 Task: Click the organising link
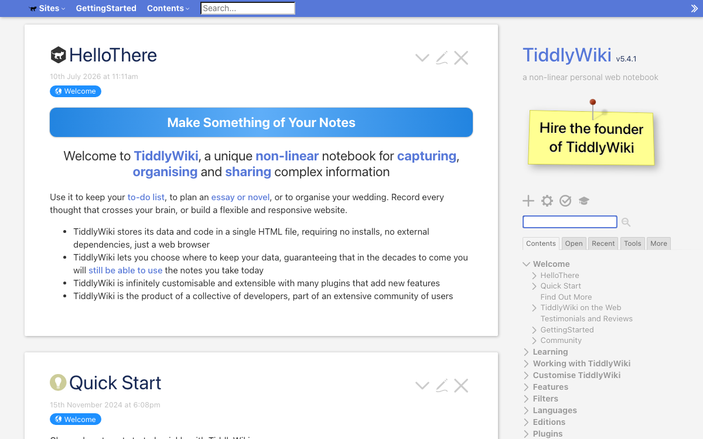pos(165,172)
